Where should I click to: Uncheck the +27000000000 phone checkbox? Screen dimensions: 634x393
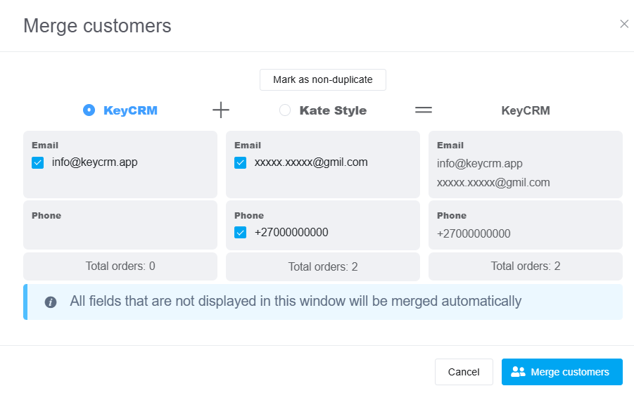(240, 232)
